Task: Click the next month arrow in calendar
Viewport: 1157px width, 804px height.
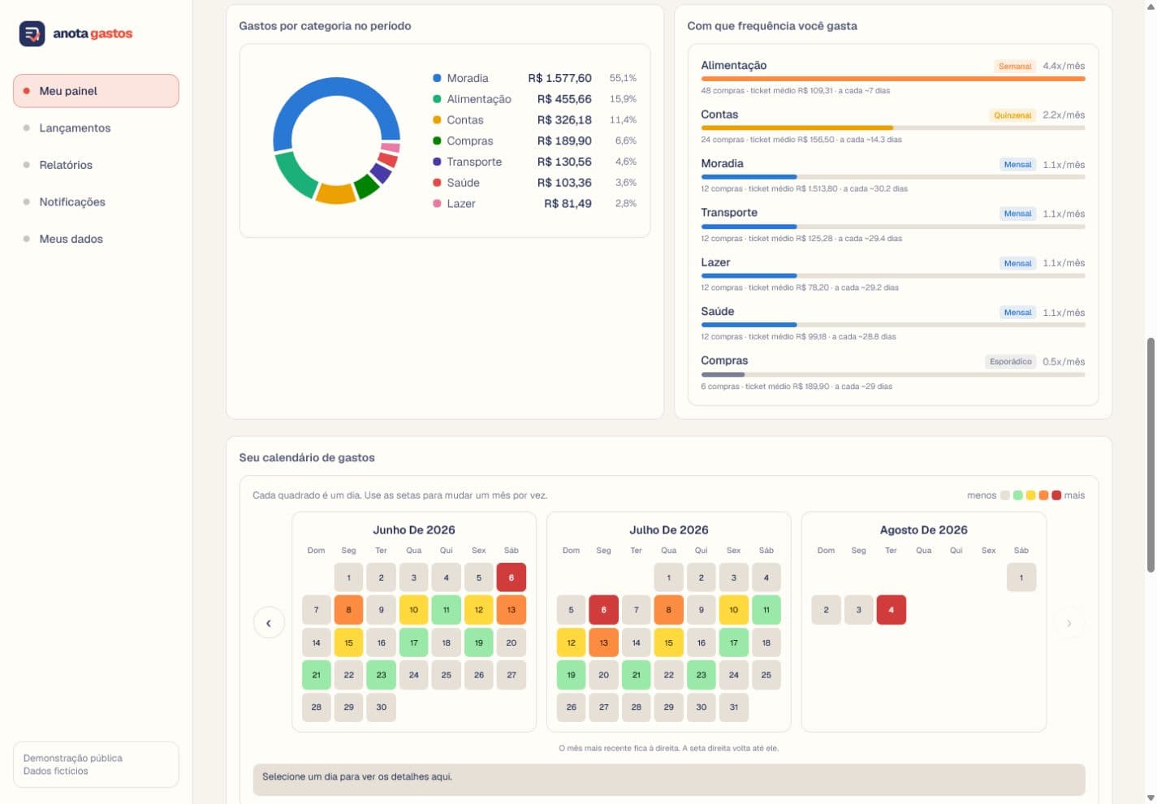Action: [1069, 623]
